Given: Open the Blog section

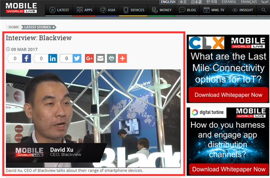Looking at the screenshot, I should 188,10.
